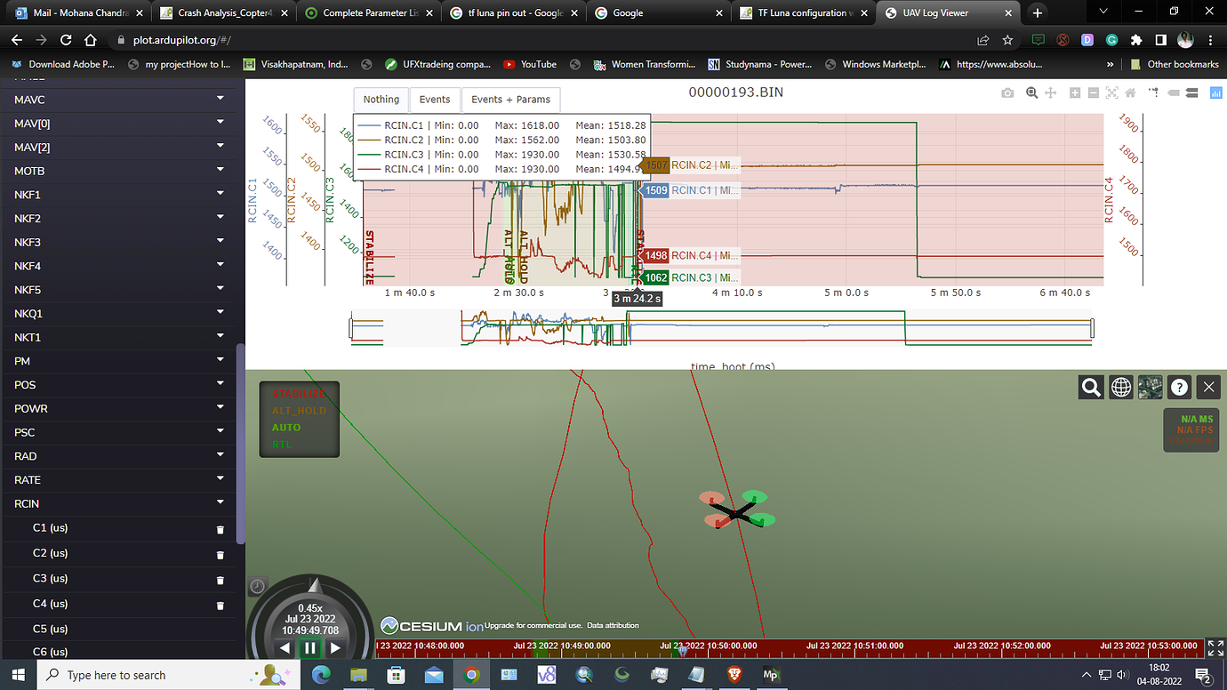Viewport: 1227px width, 690px height.
Task: Open Cesium help via question mark button
Action: [x=1179, y=387]
